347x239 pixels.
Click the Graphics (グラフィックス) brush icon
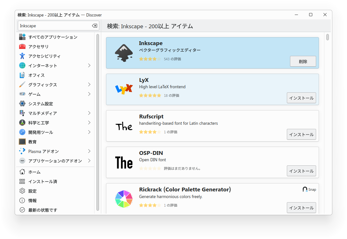point(22,84)
